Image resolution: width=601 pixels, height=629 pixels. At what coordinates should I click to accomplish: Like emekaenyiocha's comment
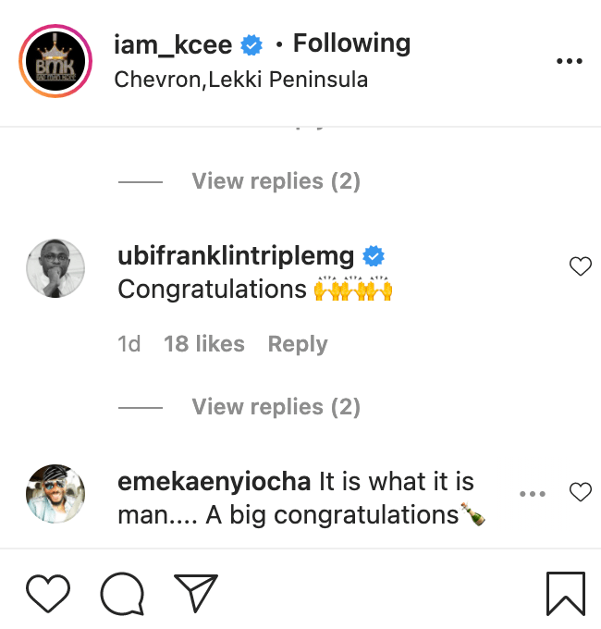pyautogui.click(x=580, y=492)
